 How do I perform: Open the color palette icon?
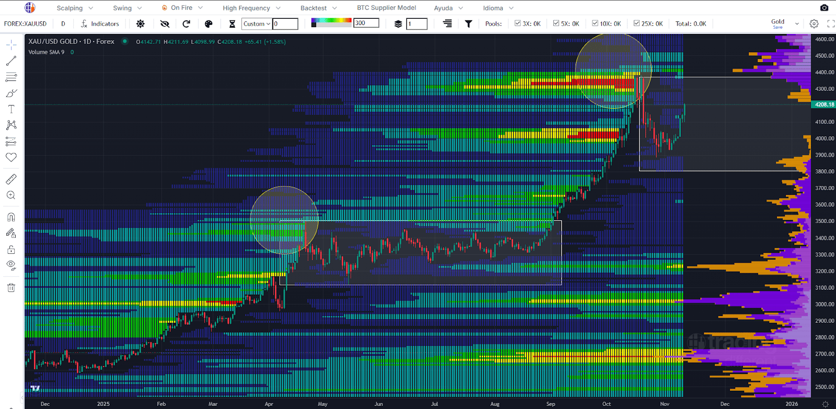click(208, 24)
